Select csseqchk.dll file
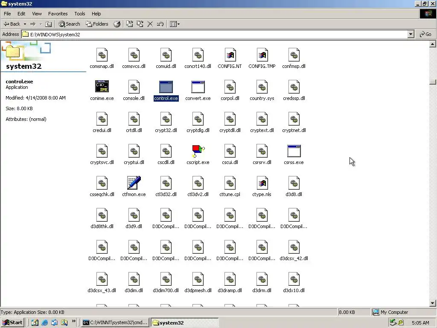437x328 pixels. [102, 186]
